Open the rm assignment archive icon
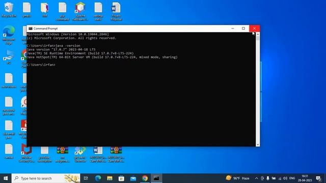 point(62,155)
